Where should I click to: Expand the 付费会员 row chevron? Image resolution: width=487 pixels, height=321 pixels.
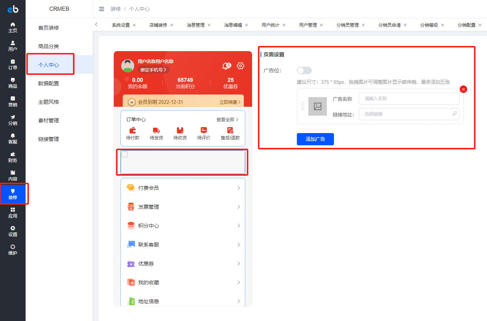pyautogui.click(x=239, y=188)
